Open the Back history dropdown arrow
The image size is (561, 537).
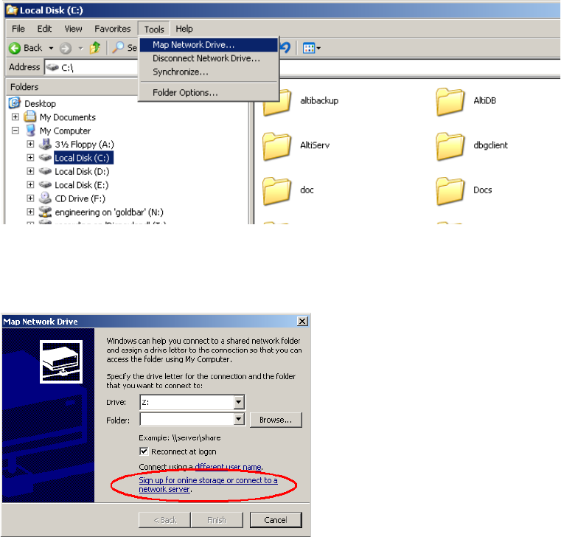coord(51,48)
